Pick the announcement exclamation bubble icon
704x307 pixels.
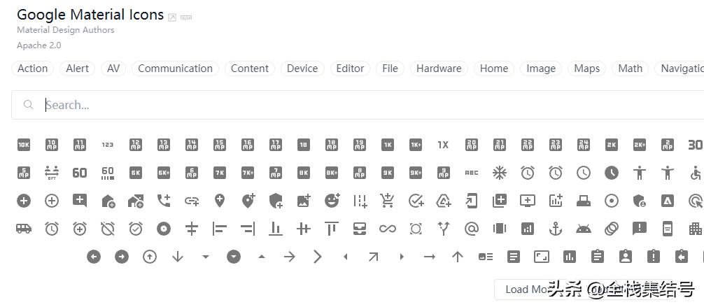pyautogui.click(x=640, y=229)
